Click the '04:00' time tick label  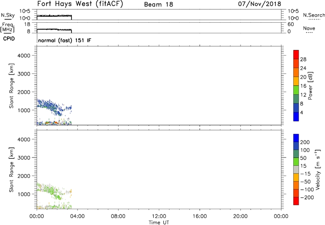[x=78, y=216]
